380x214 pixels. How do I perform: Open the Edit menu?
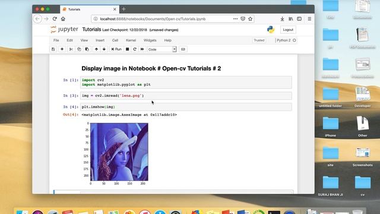[70, 40]
